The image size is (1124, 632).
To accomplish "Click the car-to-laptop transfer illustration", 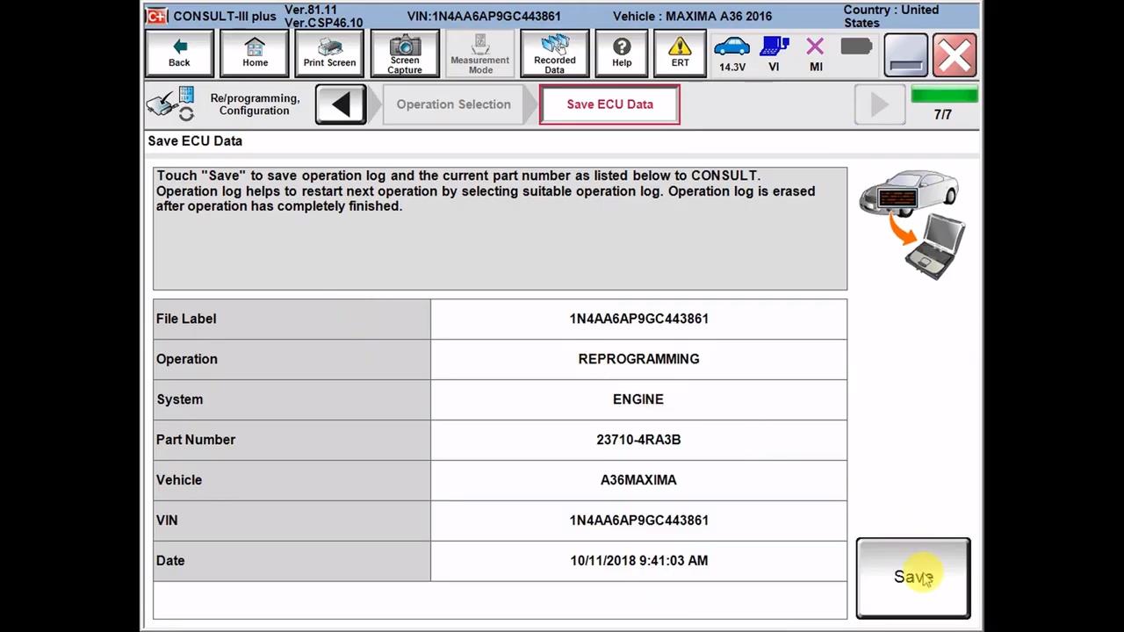I will (x=913, y=225).
